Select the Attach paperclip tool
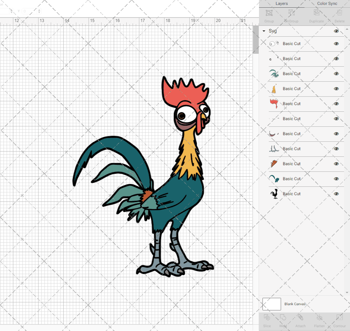 (300, 317)
